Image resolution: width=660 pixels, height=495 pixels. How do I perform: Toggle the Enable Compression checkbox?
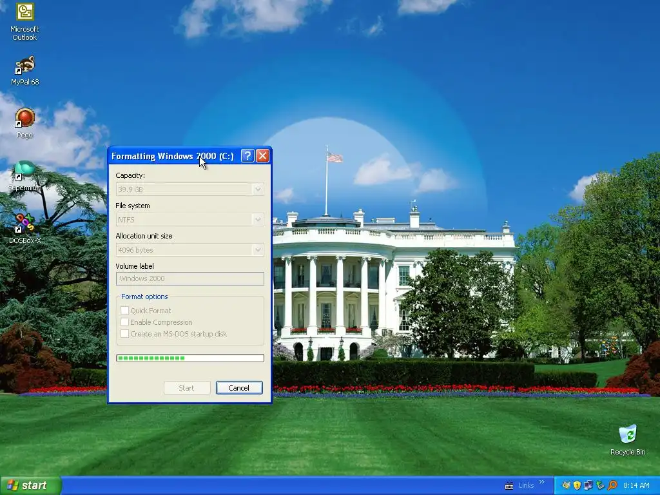tap(125, 322)
